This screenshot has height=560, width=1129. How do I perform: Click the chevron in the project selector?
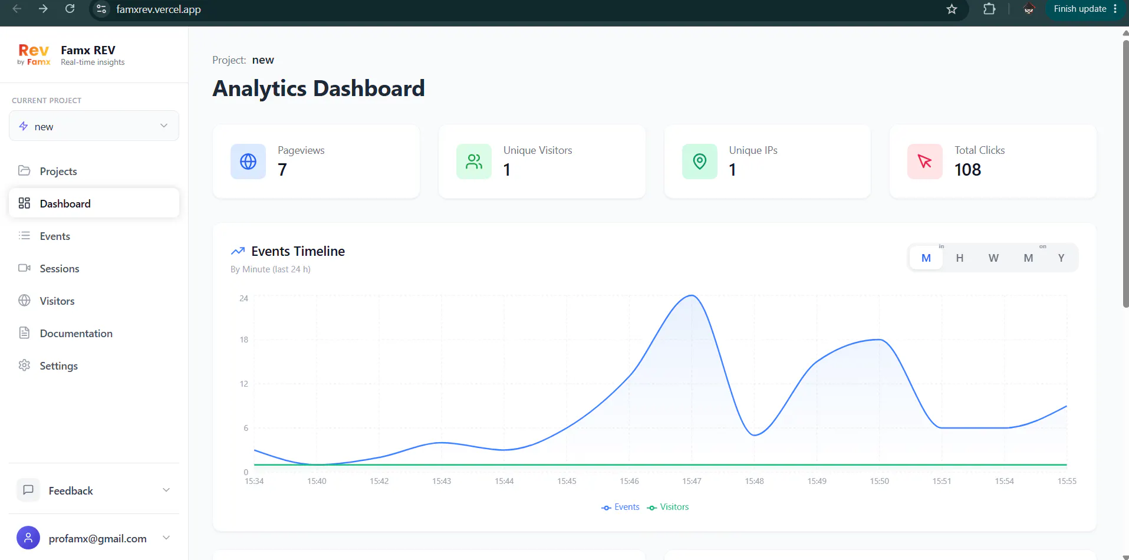(164, 126)
